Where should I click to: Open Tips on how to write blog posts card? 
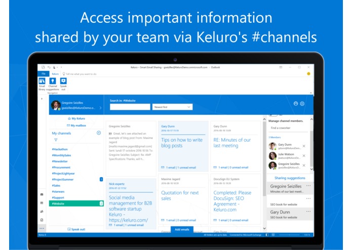click(183, 146)
